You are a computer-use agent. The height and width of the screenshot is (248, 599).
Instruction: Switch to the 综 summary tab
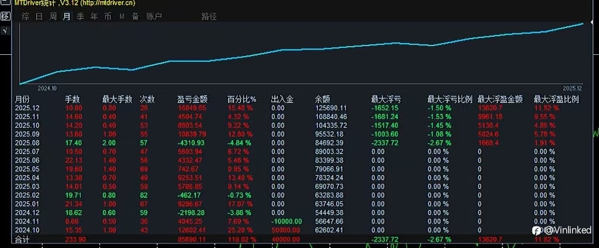[26, 16]
